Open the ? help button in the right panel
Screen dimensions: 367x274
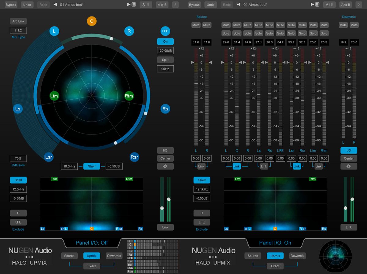pyautogui.click(x=359, y=5)
